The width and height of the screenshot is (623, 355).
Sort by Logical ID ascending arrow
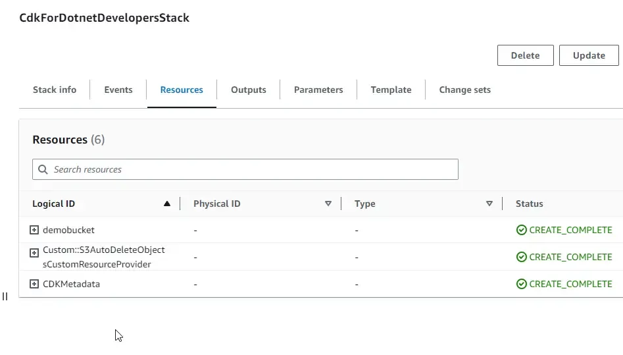pos(167,204)
